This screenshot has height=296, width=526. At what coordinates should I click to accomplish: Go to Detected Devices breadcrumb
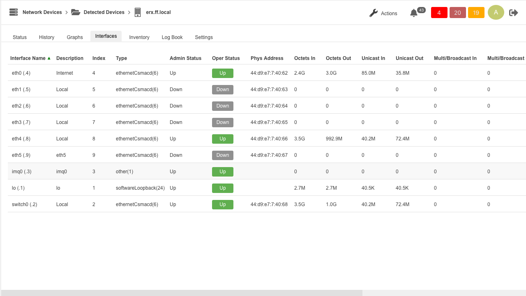(x=104, y=12)
